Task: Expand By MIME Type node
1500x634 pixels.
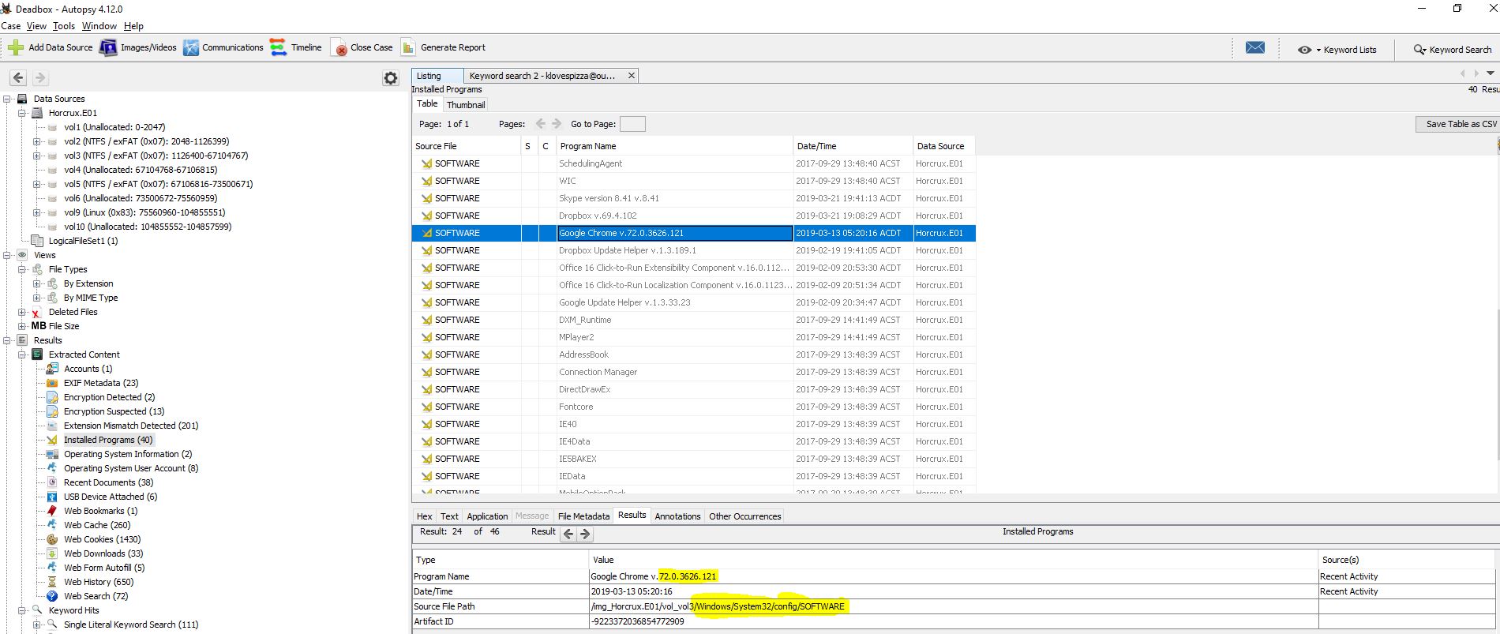Action: click(36, 298)
